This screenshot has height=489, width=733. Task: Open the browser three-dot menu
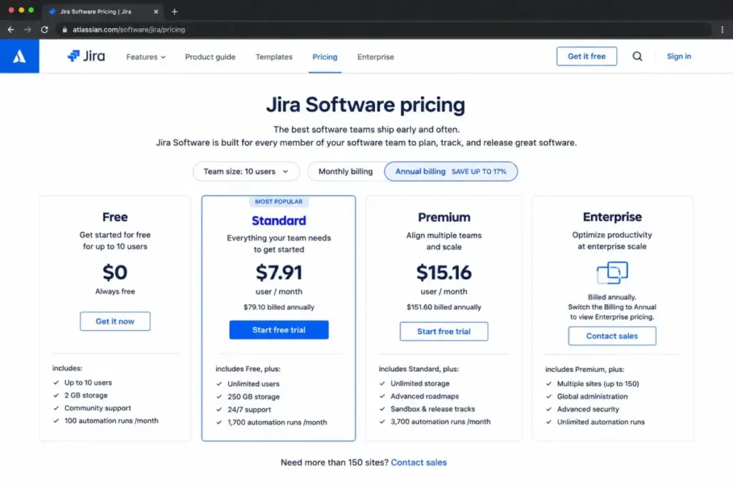(x=722, y=29)
